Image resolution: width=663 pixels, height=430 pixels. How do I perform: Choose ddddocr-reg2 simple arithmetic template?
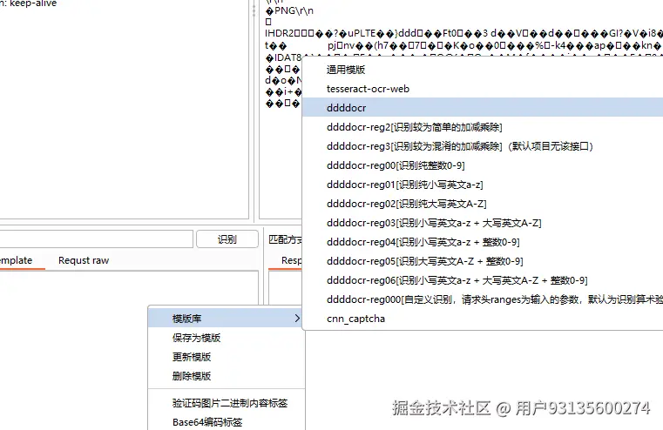(483, 127)
